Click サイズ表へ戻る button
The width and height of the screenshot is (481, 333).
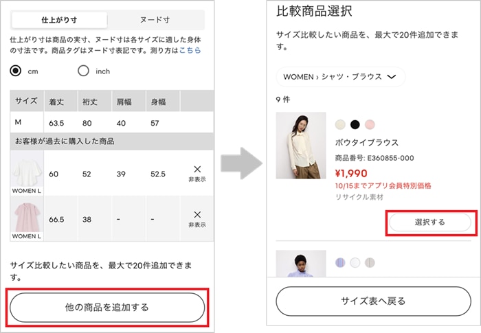pos(373,301)
